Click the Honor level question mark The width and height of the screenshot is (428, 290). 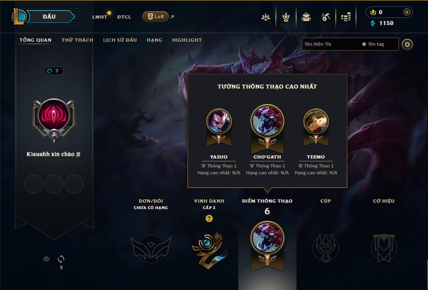tap(209, 218)
